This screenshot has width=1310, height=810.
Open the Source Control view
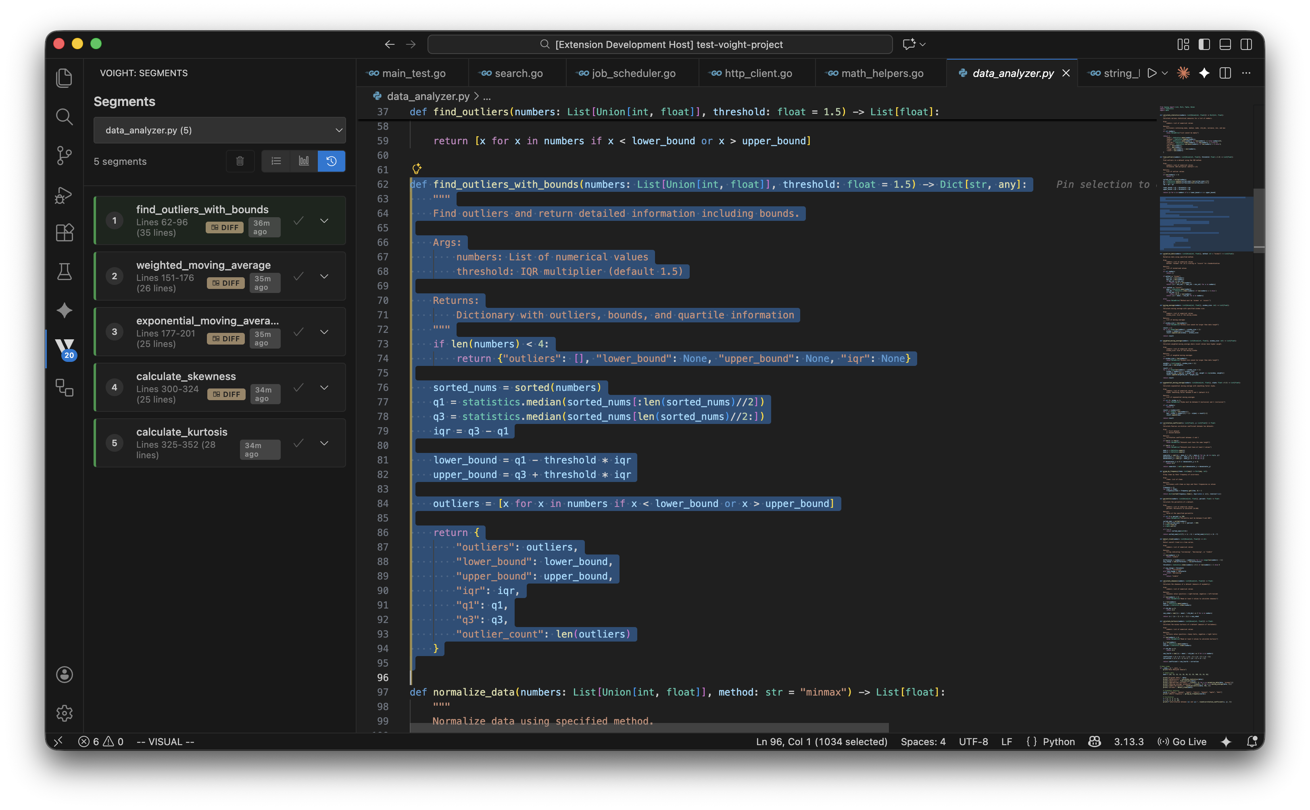click(x=64, y=156)
